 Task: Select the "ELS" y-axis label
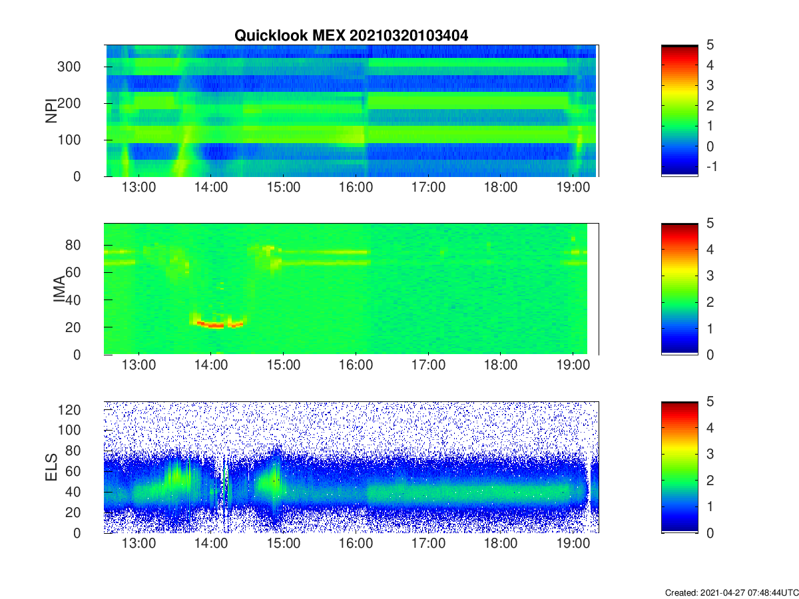pyautogui.click(x=51, y=467)
